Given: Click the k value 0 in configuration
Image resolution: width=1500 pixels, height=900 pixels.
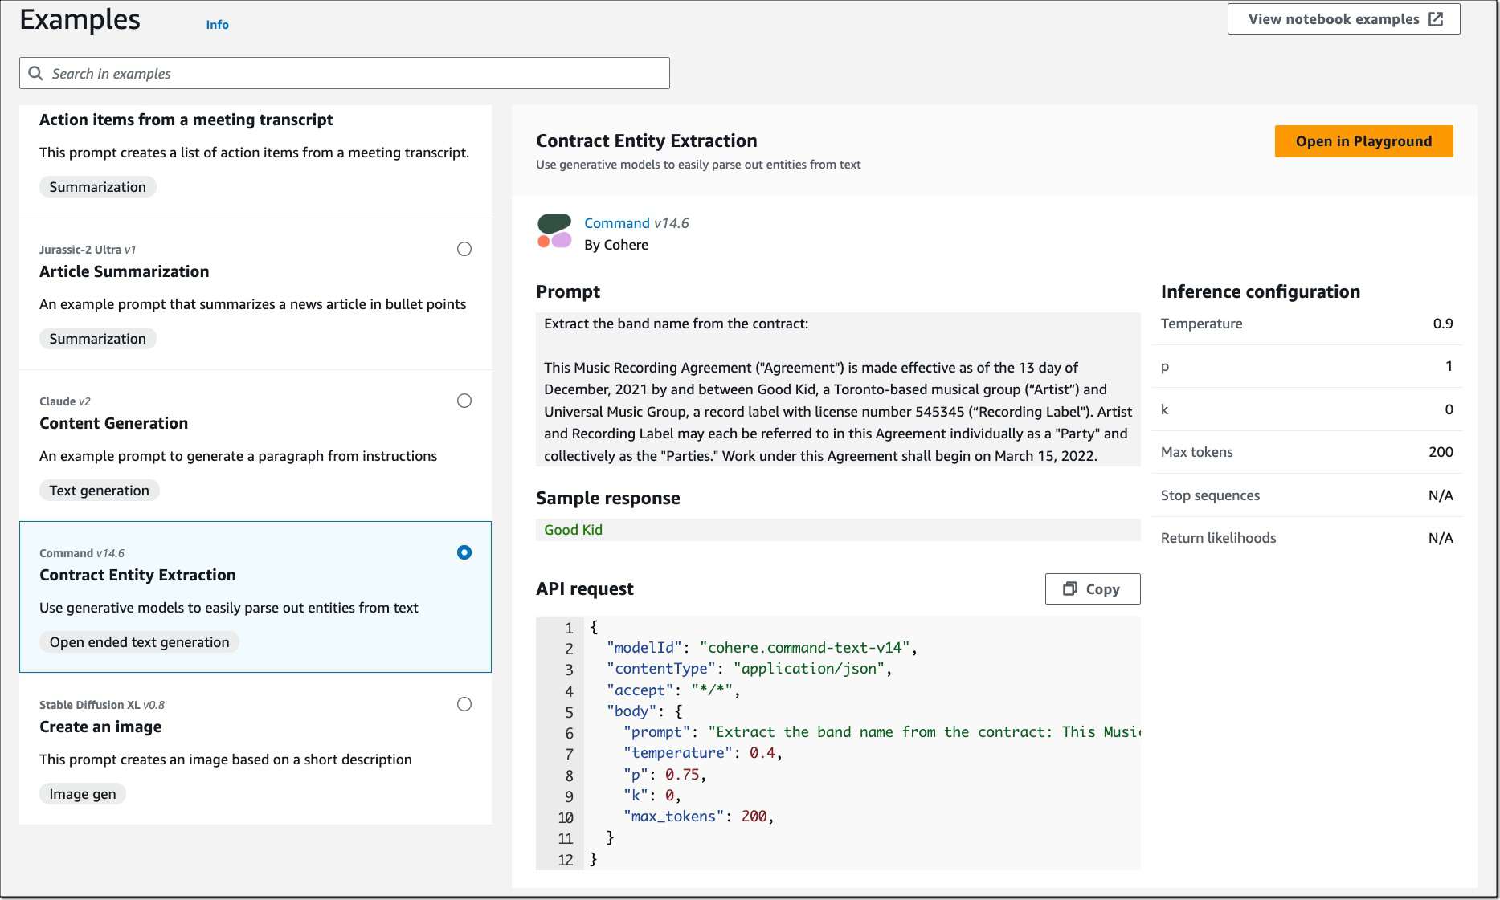Looking at the screenshot, I should pyautogui.click(x=1449, y=409).
